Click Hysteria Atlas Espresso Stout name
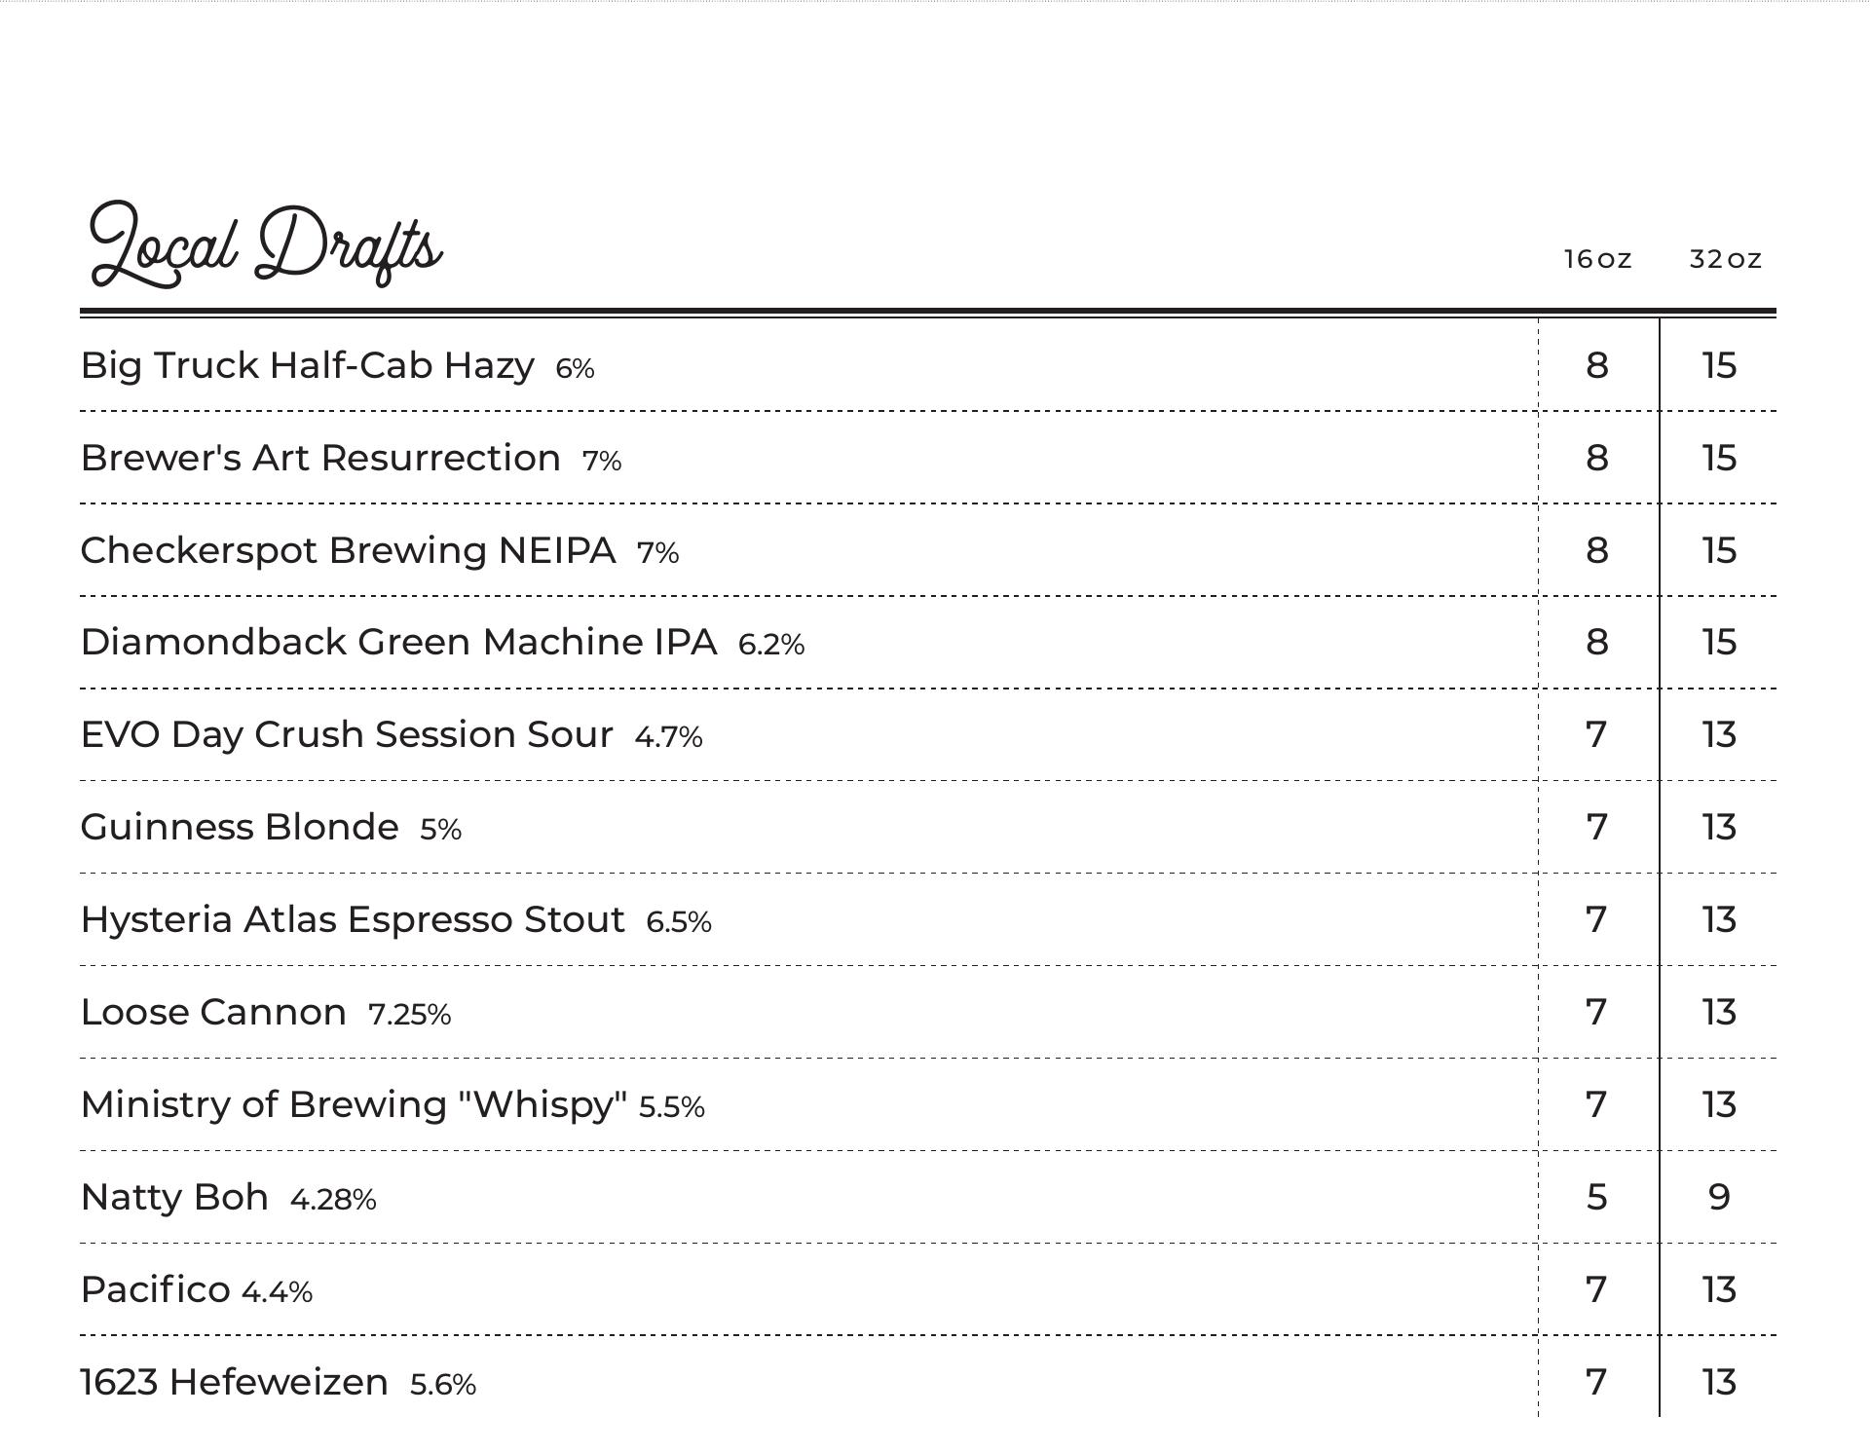The image size is (1870, 1453). click(x=353, y=920)
